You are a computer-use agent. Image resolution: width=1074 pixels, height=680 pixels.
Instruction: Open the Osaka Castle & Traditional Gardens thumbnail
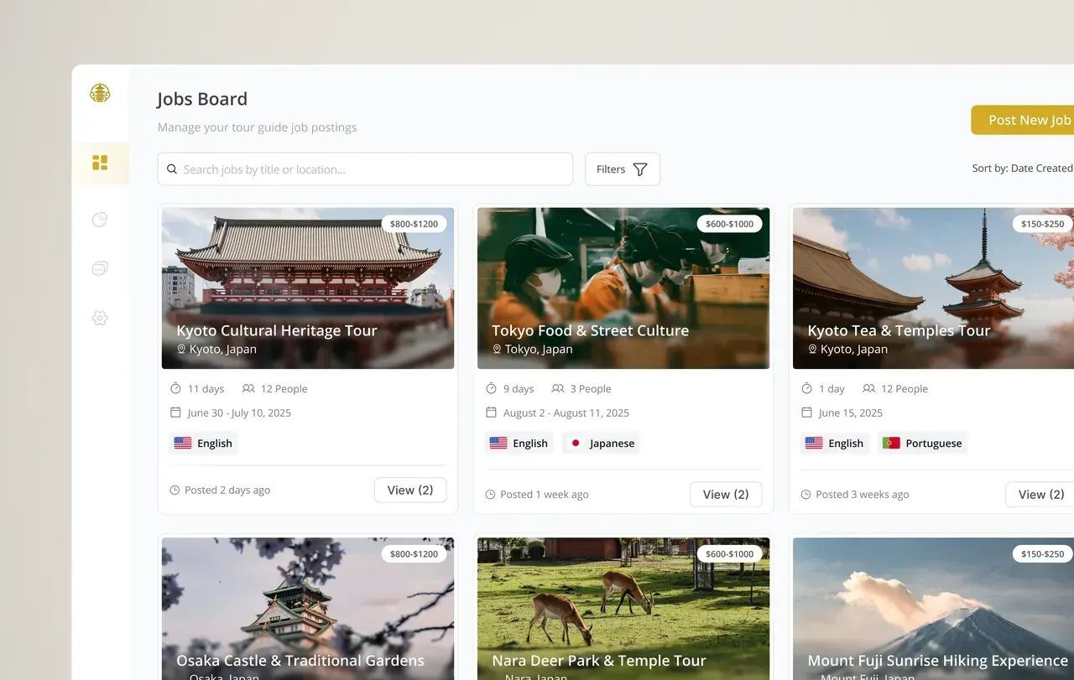pos(308,609)
